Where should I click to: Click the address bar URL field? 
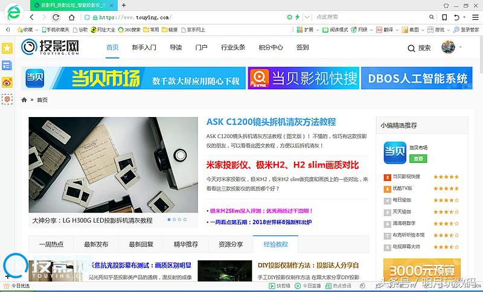tap(185, 17)
